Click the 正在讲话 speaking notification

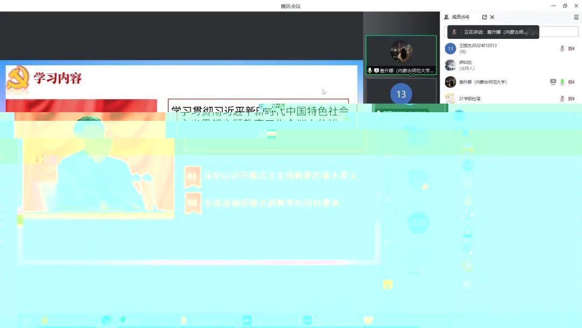[x=493, y=32]
